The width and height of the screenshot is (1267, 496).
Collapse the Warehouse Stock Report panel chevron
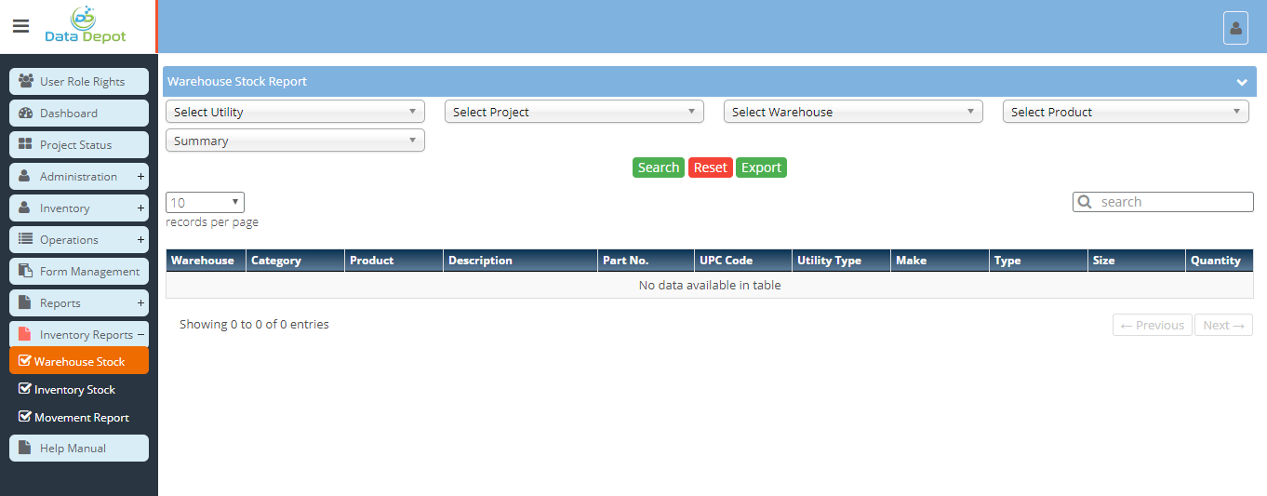[1241, 82]
